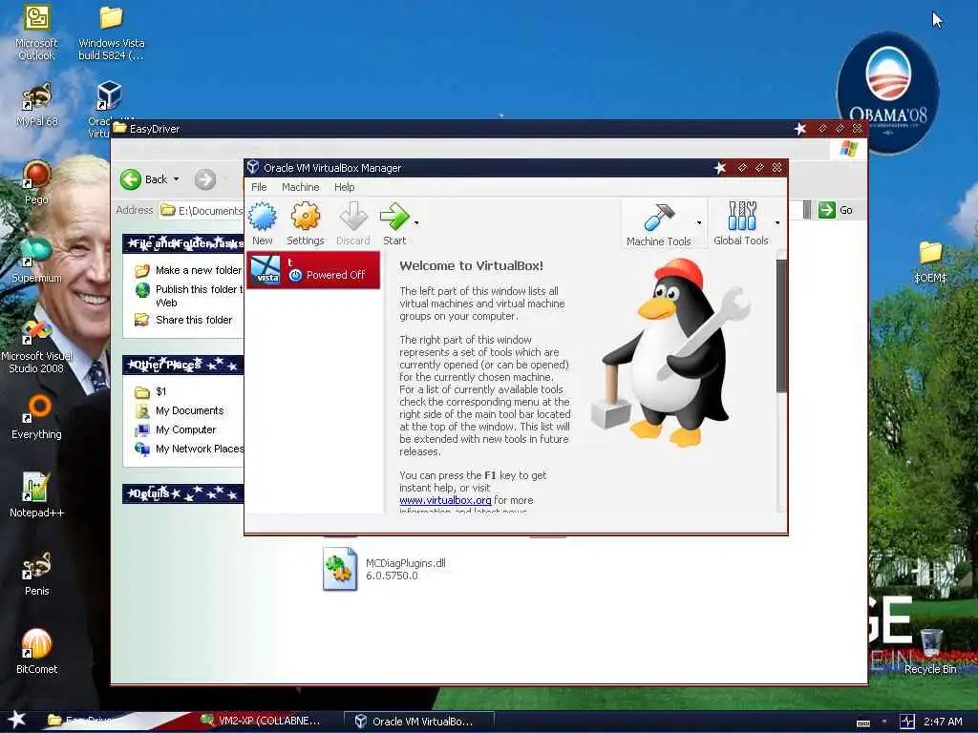The image size is (978, 733).
Task: Click Publish this folder to the Web
Action: click(199, 296)
